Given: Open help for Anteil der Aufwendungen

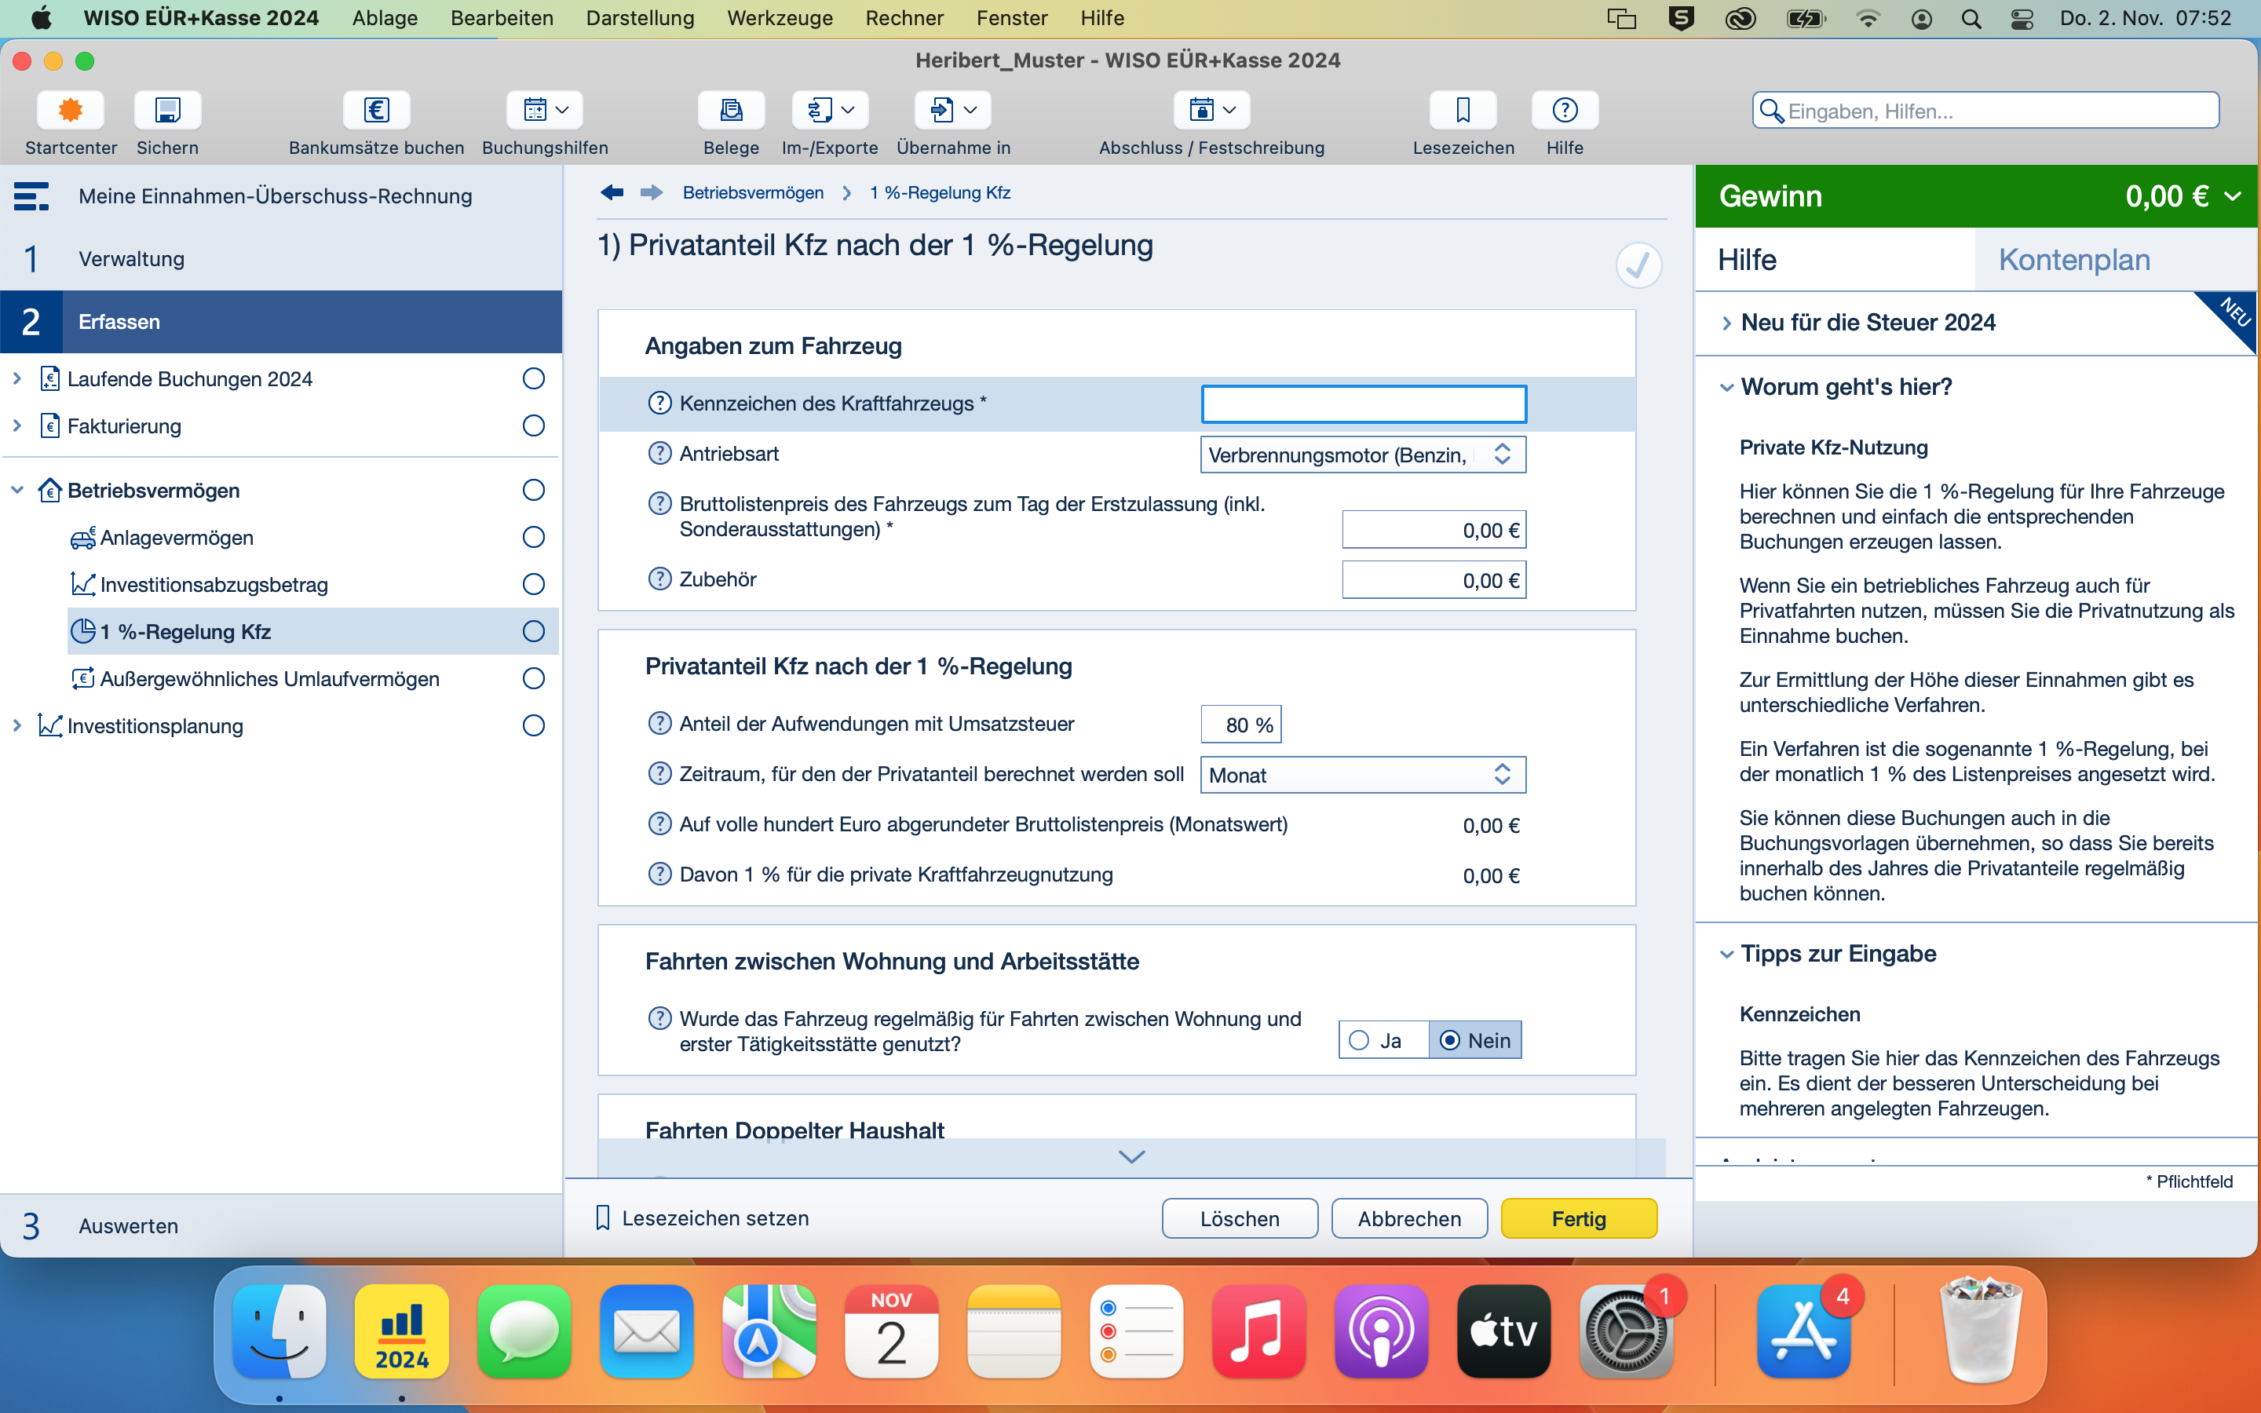Looking at the screenshot, I should (x=659, y=723).
